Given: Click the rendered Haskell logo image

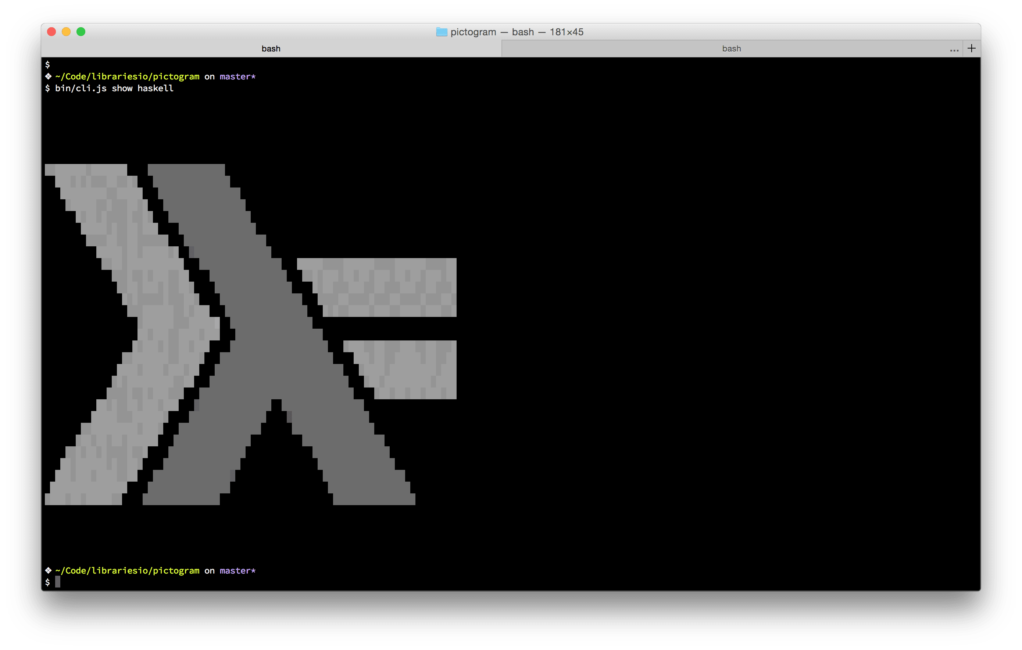Looking at the screenshot, I should click(x=250, y=335).
